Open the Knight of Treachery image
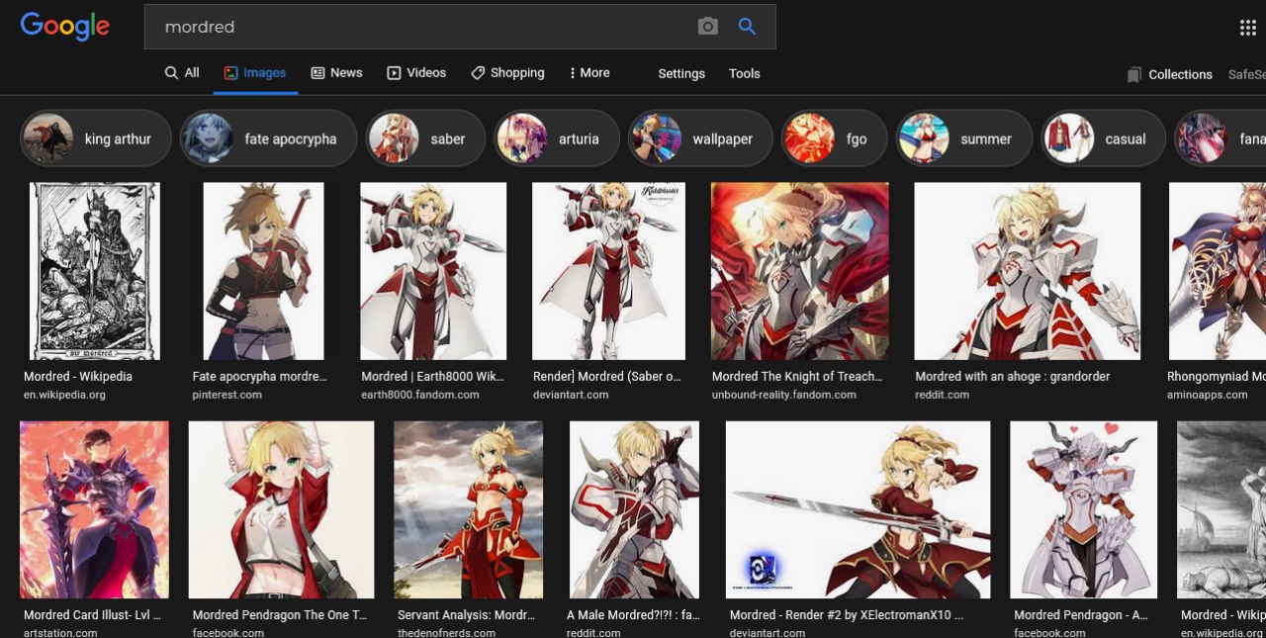 [799, 271]
